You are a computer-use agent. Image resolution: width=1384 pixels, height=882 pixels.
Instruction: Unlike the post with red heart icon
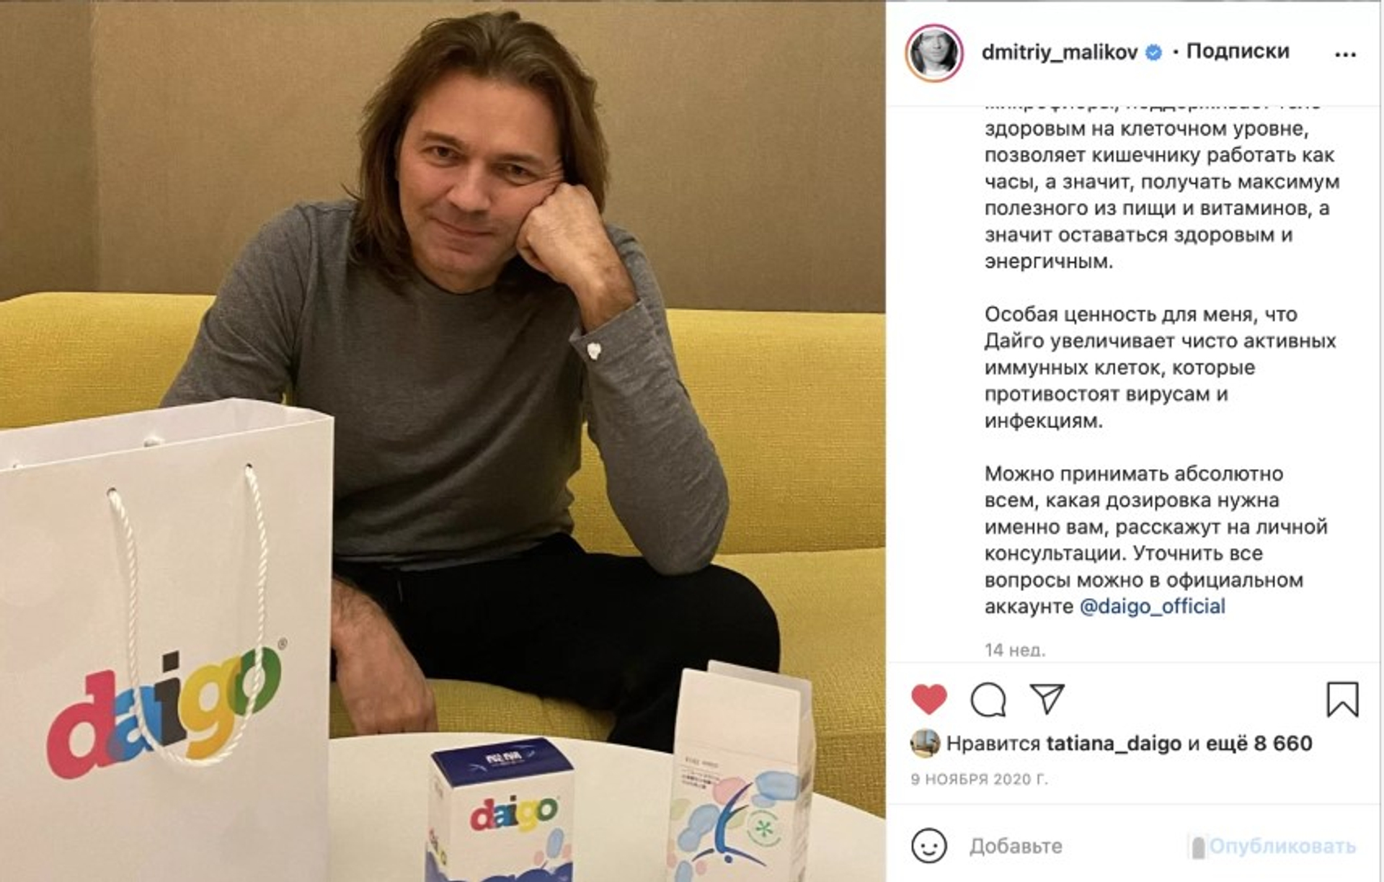[929, 699]
